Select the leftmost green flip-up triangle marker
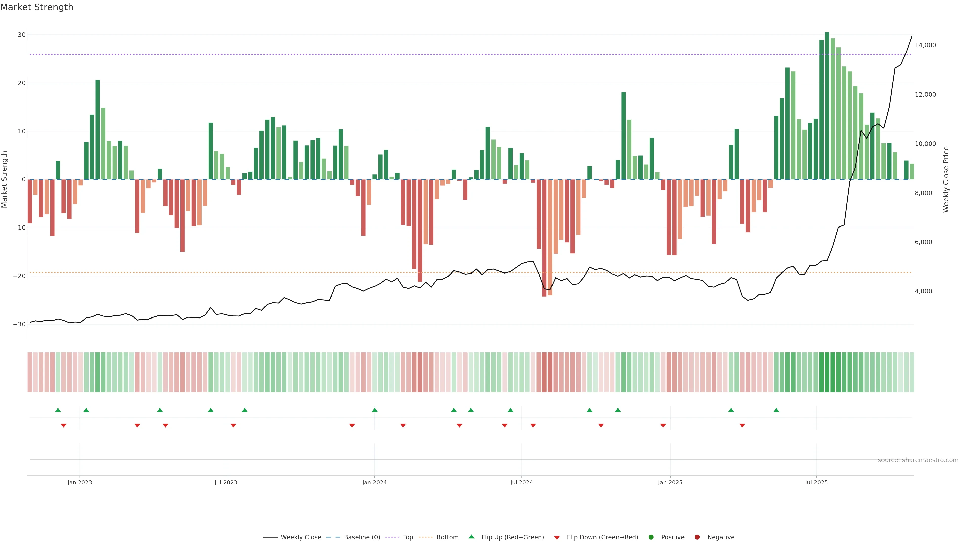 point(58,410)
